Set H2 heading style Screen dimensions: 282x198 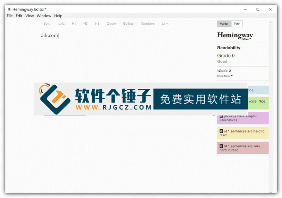coord(85,24)
